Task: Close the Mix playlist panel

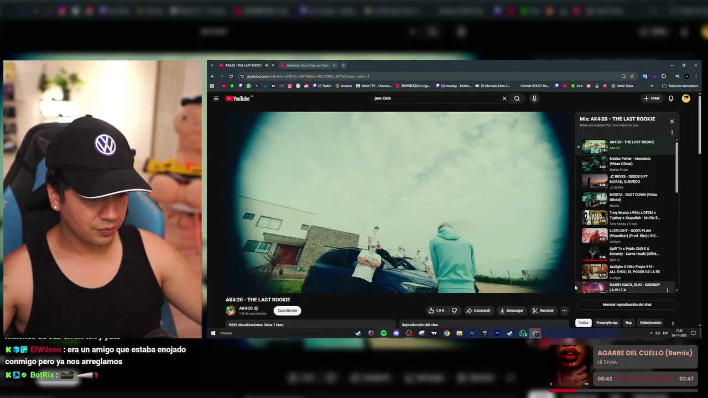Action: (x=672, y=122)
